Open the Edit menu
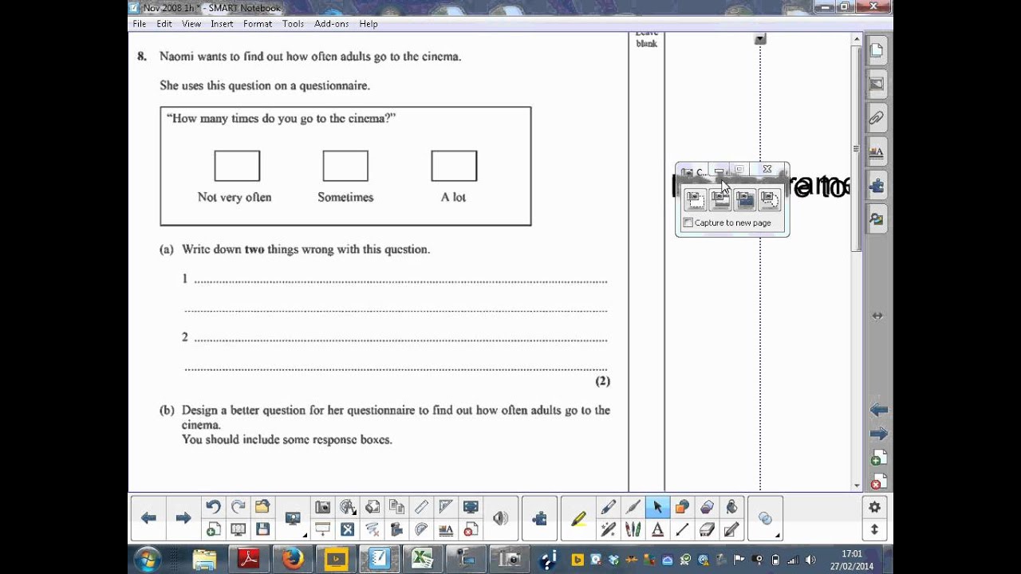The width and height of the screenshot is (1021, 574). [164, 24]
